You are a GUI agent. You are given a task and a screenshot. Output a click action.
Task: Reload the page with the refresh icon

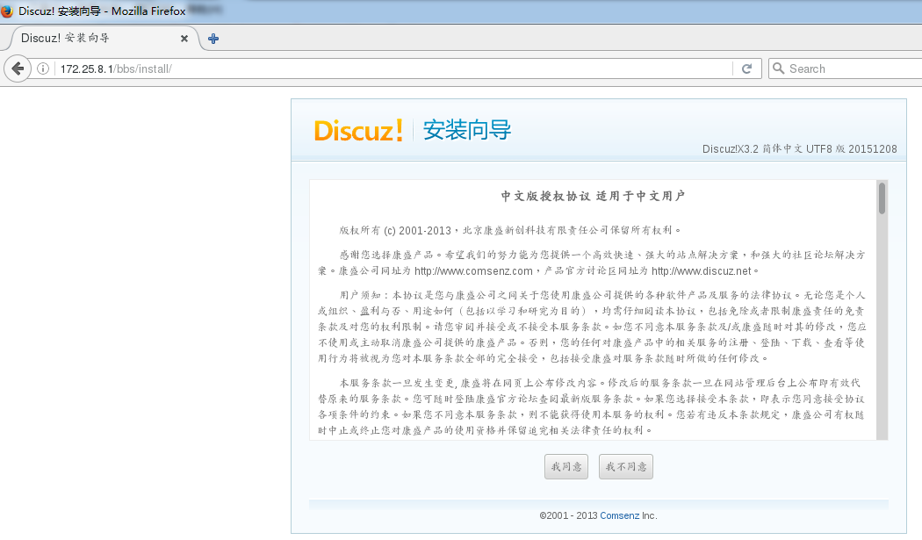point(746,68)
